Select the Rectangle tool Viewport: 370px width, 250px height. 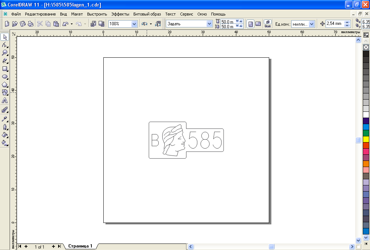pos(5,69)
